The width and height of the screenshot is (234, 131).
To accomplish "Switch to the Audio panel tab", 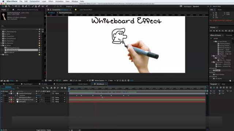I will [220, 10].
